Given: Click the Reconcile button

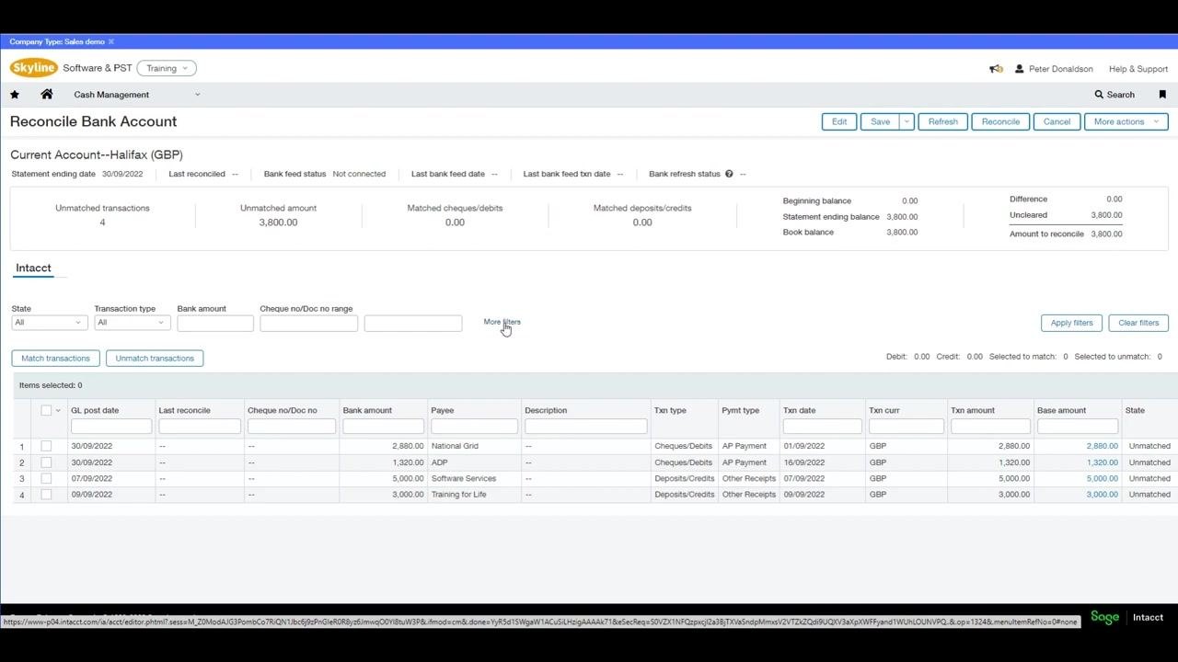Looking at the screenshot, I should pyautogui.click(x=1000, y=121).
